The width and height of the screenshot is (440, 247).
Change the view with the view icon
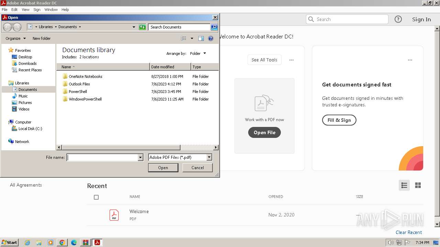[x=184, y=38]
